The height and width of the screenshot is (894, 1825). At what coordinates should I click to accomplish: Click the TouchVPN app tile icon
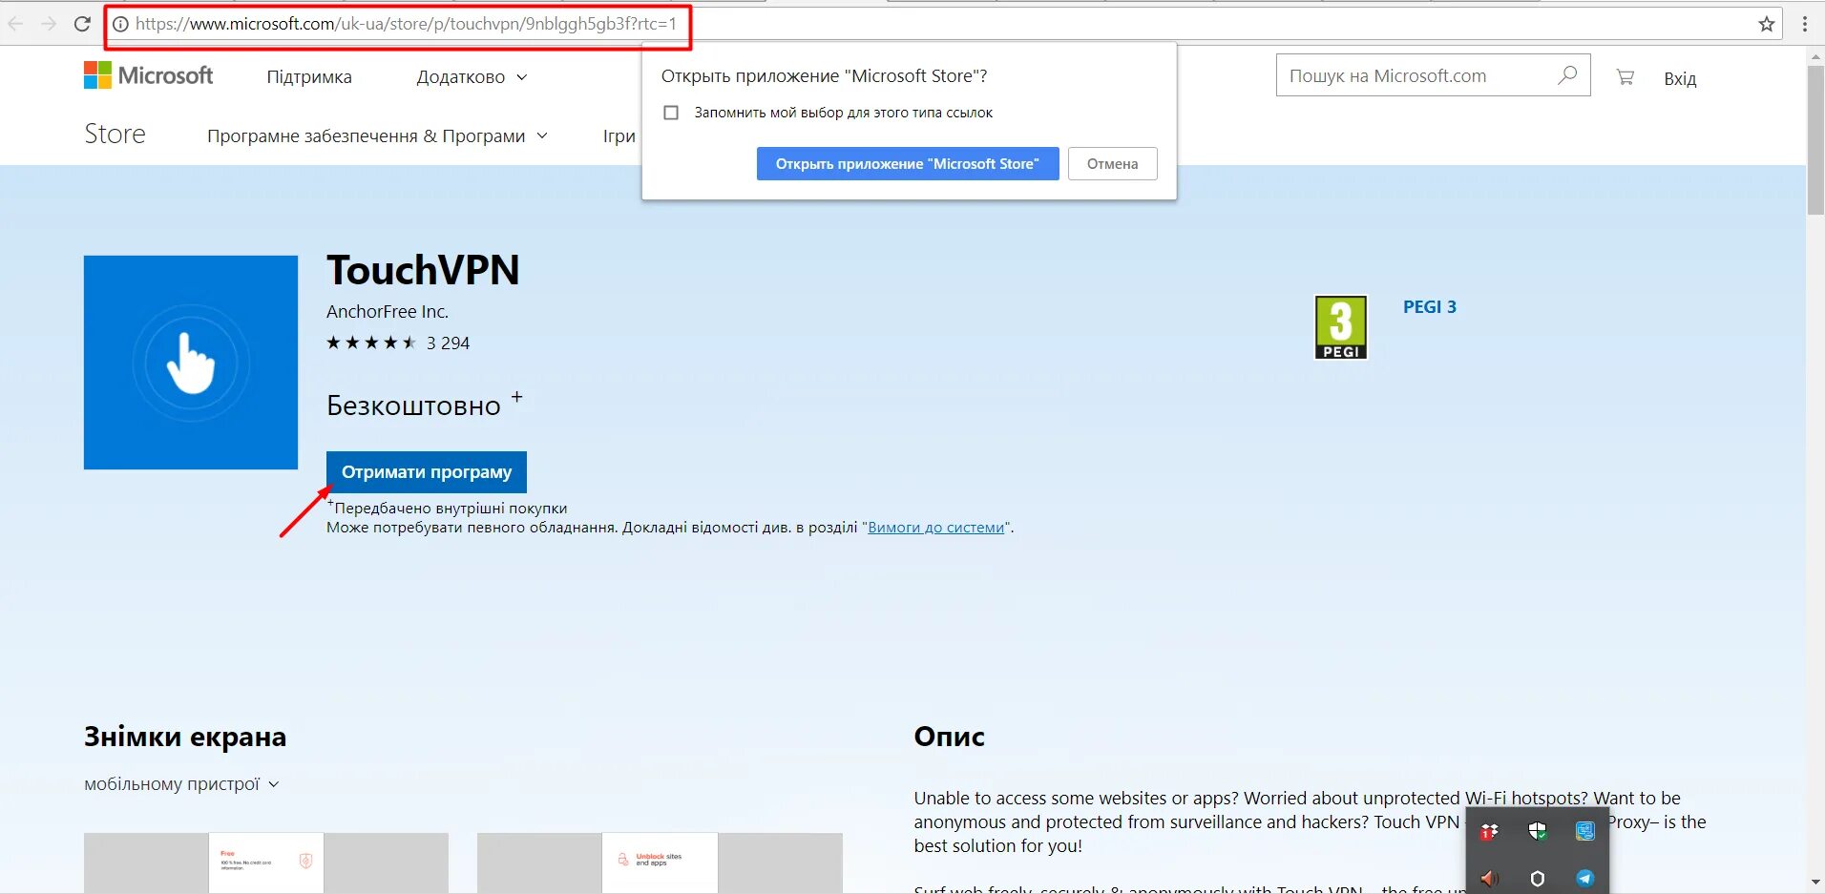tap(191, 363)
